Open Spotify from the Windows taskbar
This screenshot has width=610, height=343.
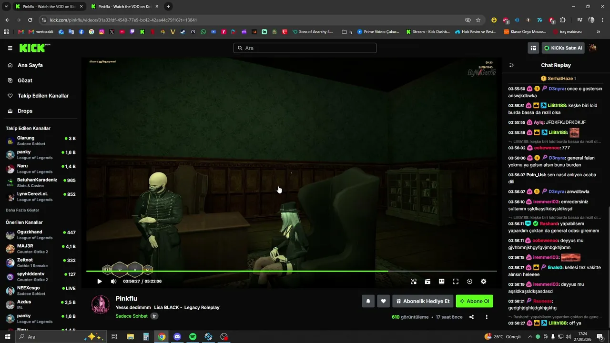click(193, 337)
